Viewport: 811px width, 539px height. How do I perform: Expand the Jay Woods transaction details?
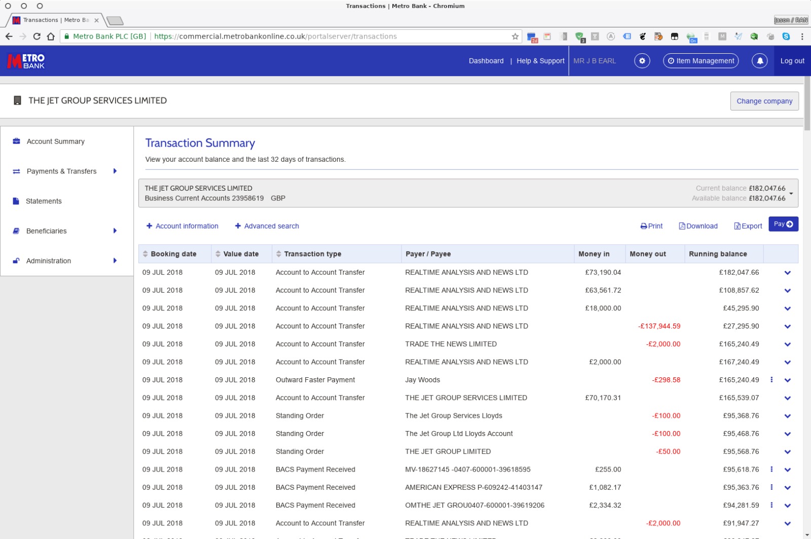coord(788,380)
